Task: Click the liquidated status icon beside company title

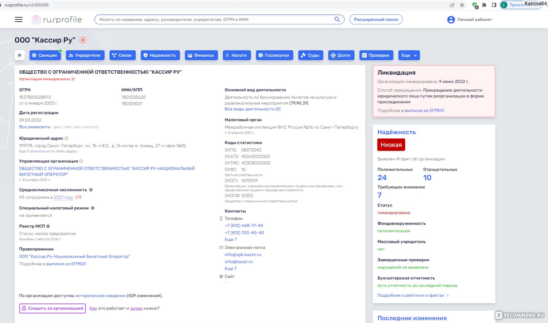Action: pyautogui.click(x=83, y=40)
